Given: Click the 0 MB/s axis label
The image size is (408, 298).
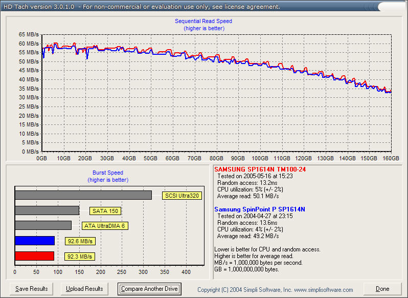Looking at the screenshot, I should [30, 152].
